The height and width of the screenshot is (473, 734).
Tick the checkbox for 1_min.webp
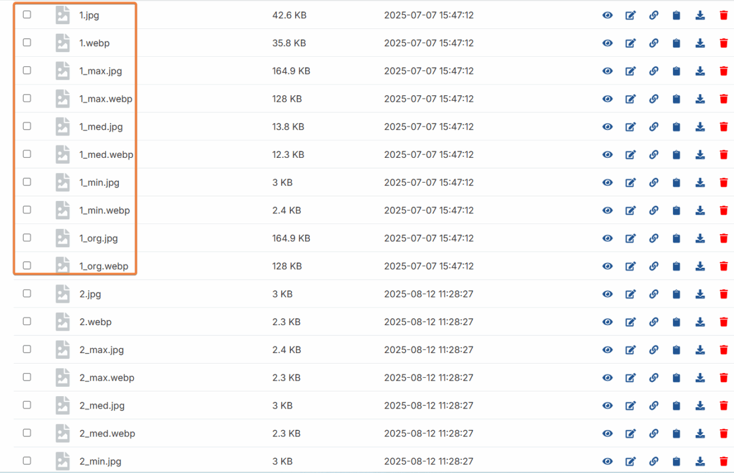point(27,210)
